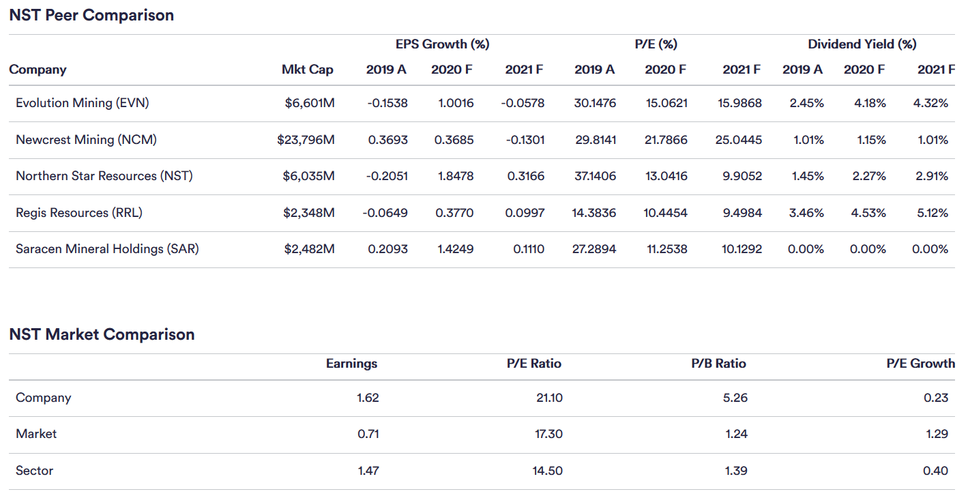Screen dimensions: 968x496
Task: Click Newcrest's $23,796M market cap value
Action: [306, 140]
